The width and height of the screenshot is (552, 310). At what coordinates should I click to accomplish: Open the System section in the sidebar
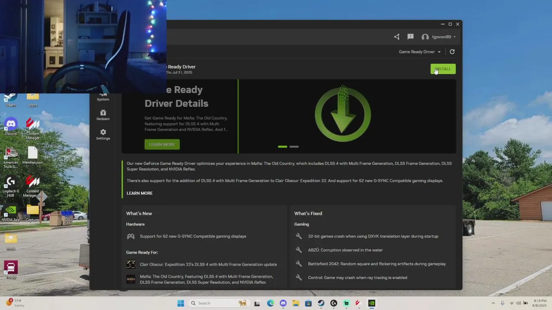(x=103, y=96)
